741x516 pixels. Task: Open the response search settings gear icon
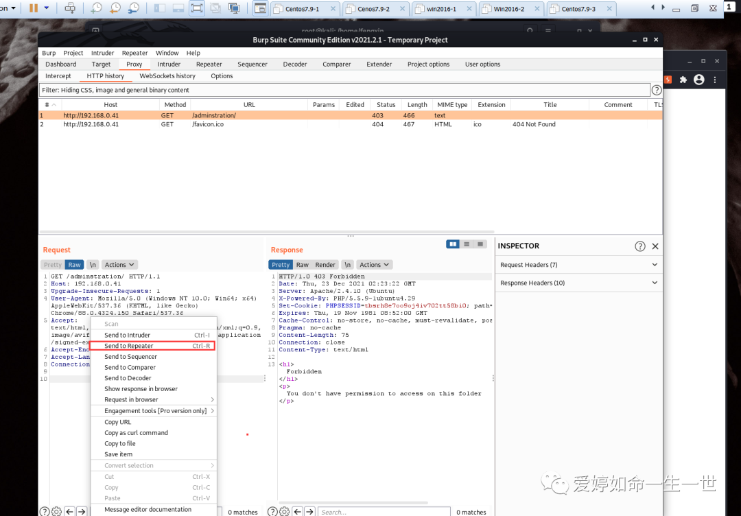click(285, 512)
